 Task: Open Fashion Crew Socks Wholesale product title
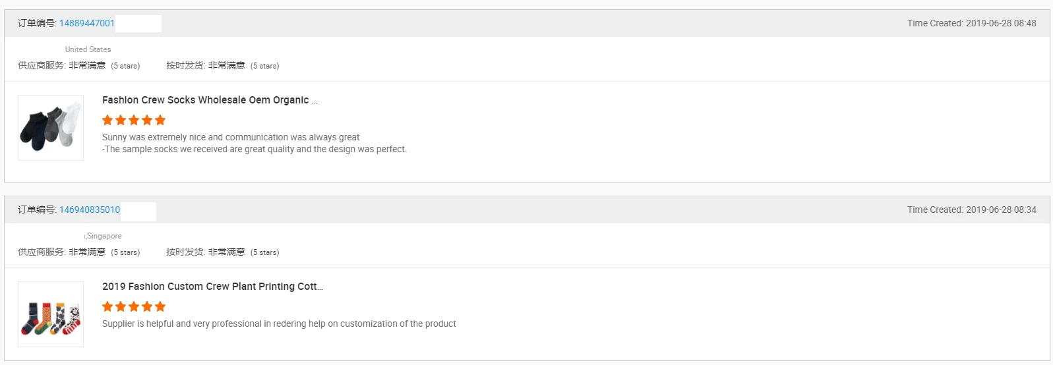coord(210,100)
